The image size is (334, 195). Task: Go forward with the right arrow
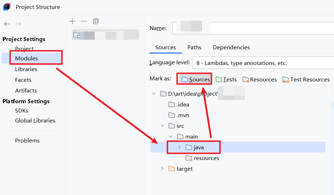point(19,24)
